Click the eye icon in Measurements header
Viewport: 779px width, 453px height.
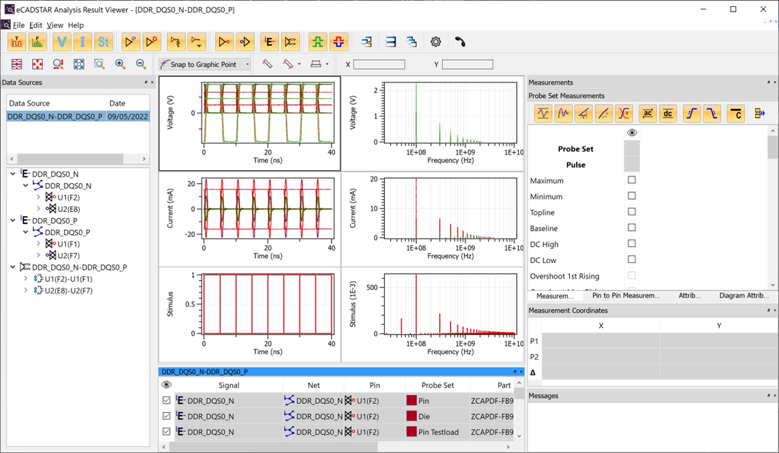point(631,133)
